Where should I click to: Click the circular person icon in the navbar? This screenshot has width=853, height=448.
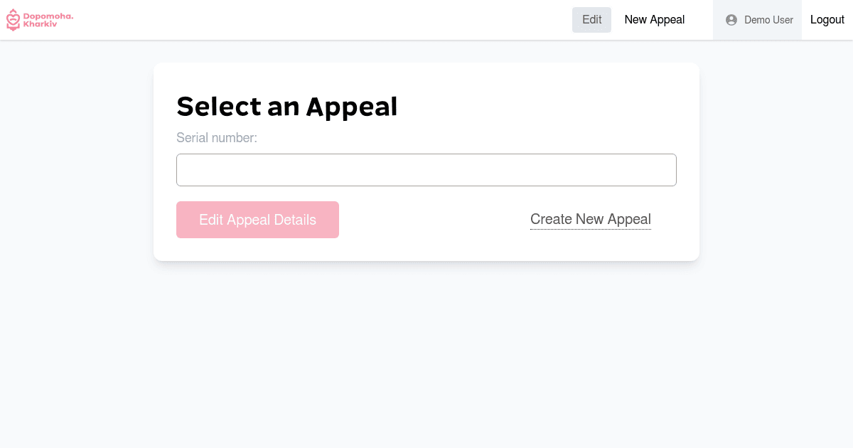pyautogui.click(x=731, y=20)
